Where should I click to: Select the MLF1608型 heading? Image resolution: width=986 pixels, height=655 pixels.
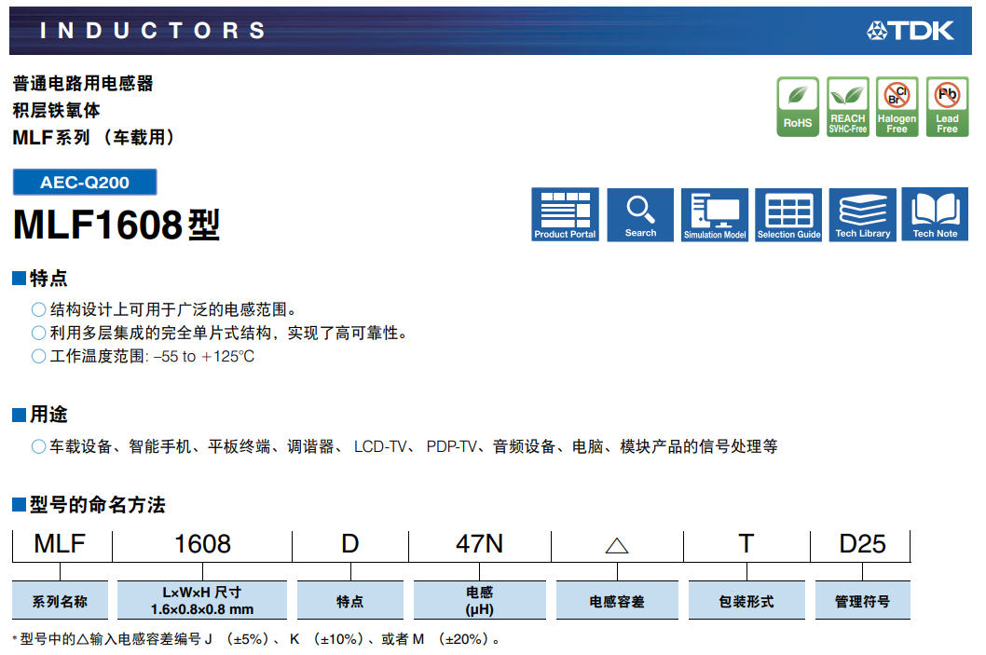(x=117, y=225)
